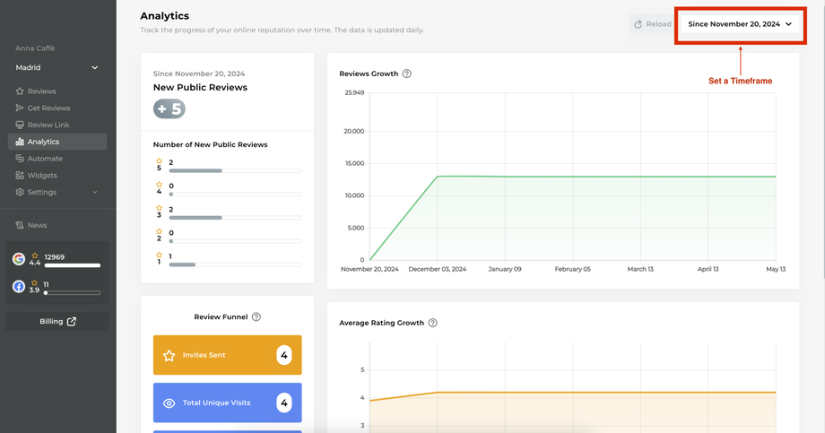Click the Average Rating Growth help icon
This screenshot has width=825, height=433.
tap(433, 323)
